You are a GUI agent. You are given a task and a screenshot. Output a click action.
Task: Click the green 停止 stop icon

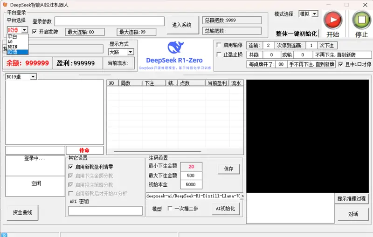[361, 20]
